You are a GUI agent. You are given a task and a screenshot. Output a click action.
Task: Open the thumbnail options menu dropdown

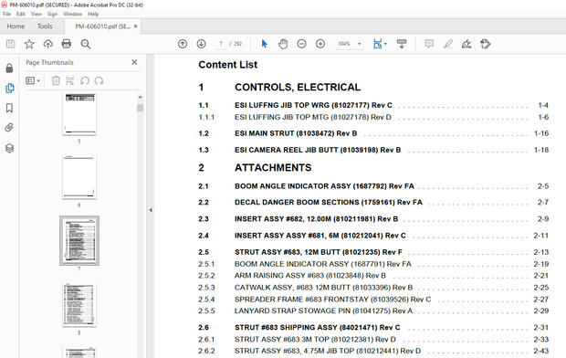[x=33, y=80]
